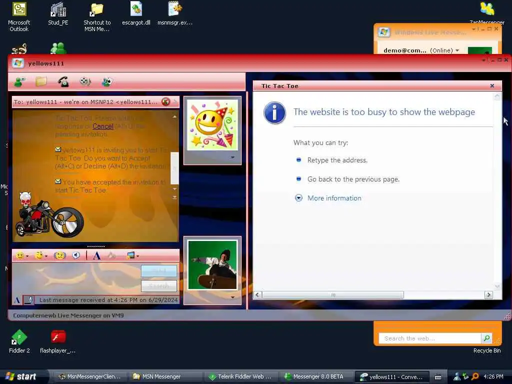Expand the smiley display picture menu
This screenshot has width=512, height=384.
[232, 157]
